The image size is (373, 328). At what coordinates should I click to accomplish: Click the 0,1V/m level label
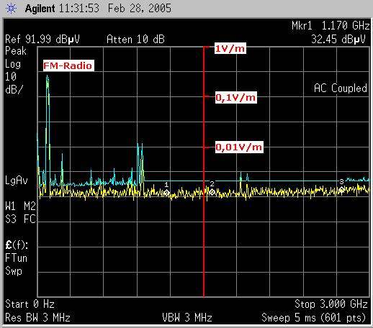(x=236, y=97)
